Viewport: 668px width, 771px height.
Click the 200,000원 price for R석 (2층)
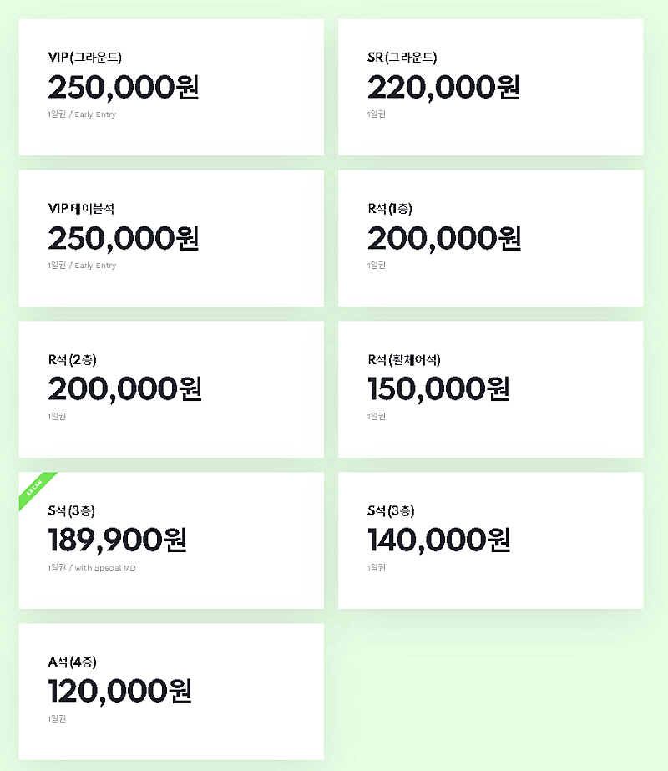coord(124,389)
